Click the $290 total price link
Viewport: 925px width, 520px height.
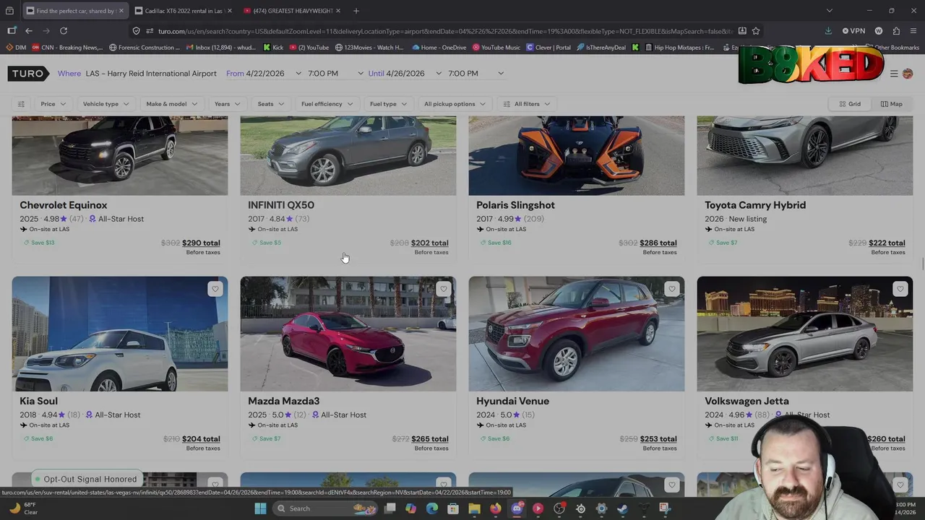pyautogui.click(x=201, y=243)
